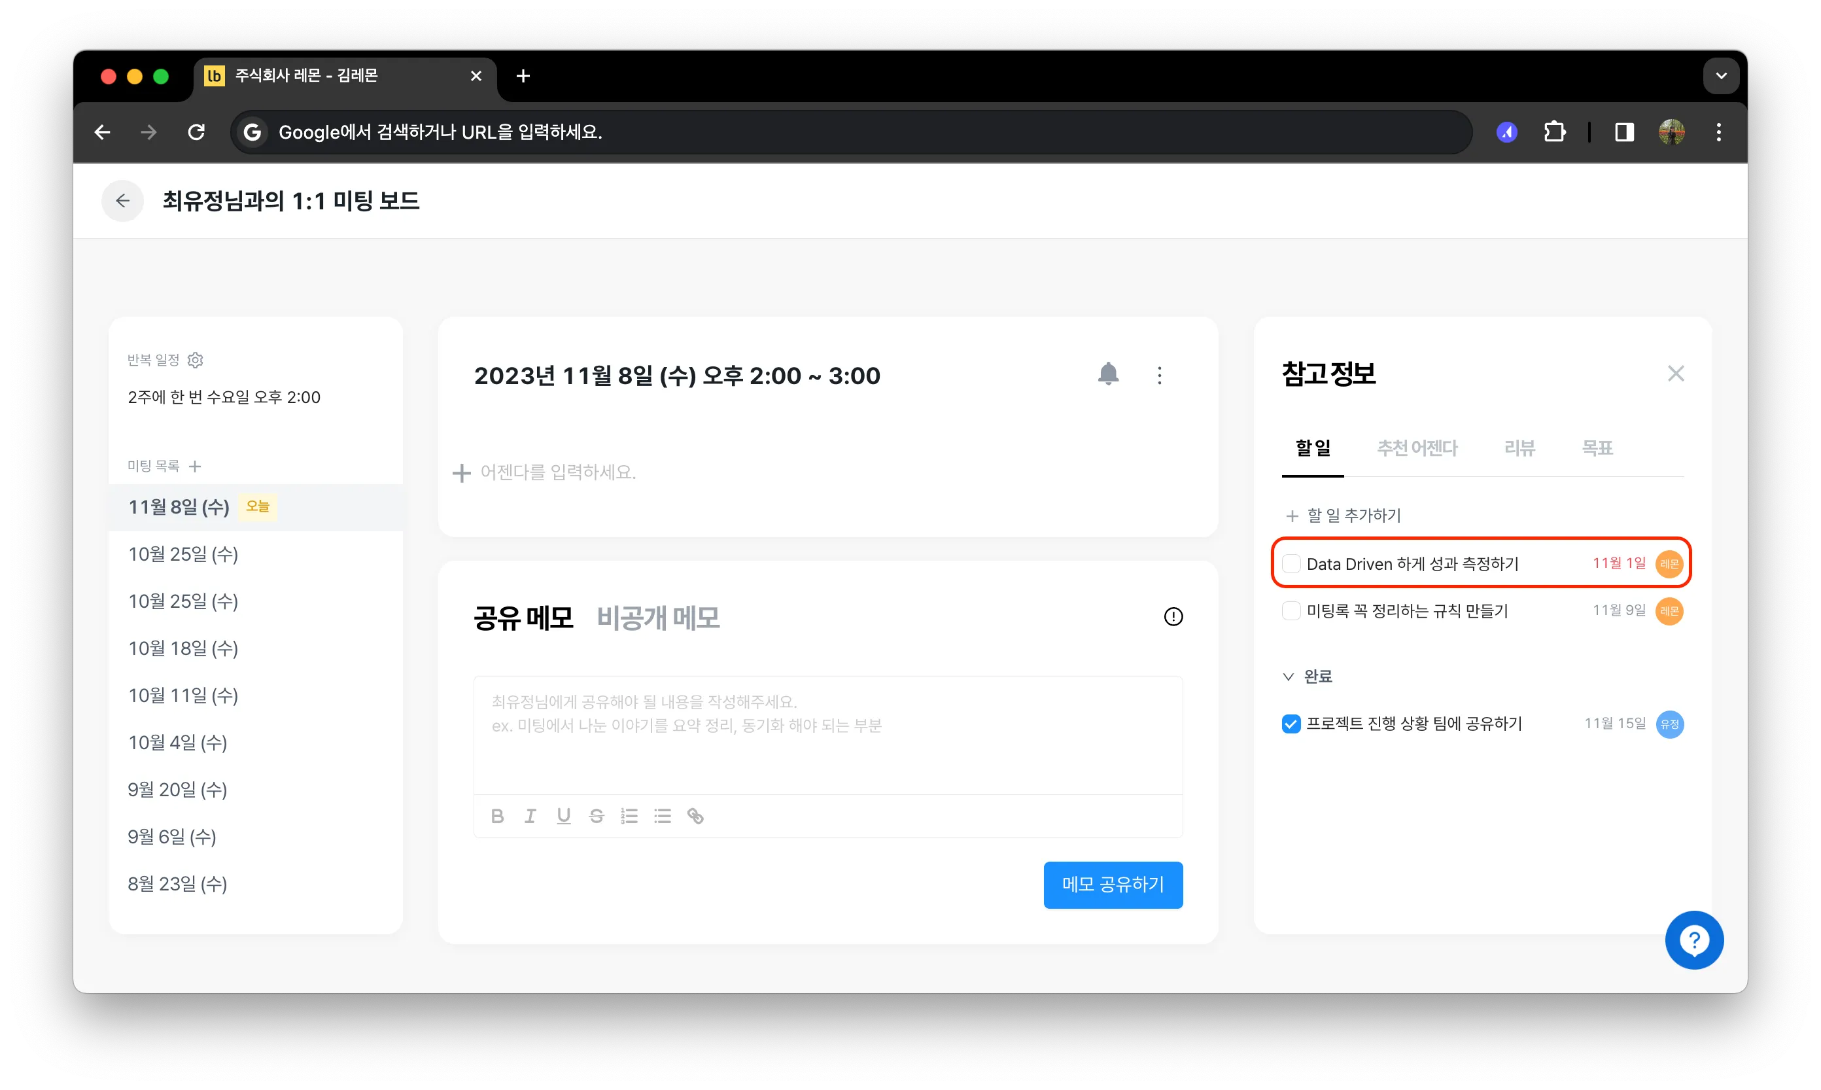Select the 공유 메모 tab
The width and height of the screenshot is (1821, 1090).
pyautogui.click(x=523, y=618)
